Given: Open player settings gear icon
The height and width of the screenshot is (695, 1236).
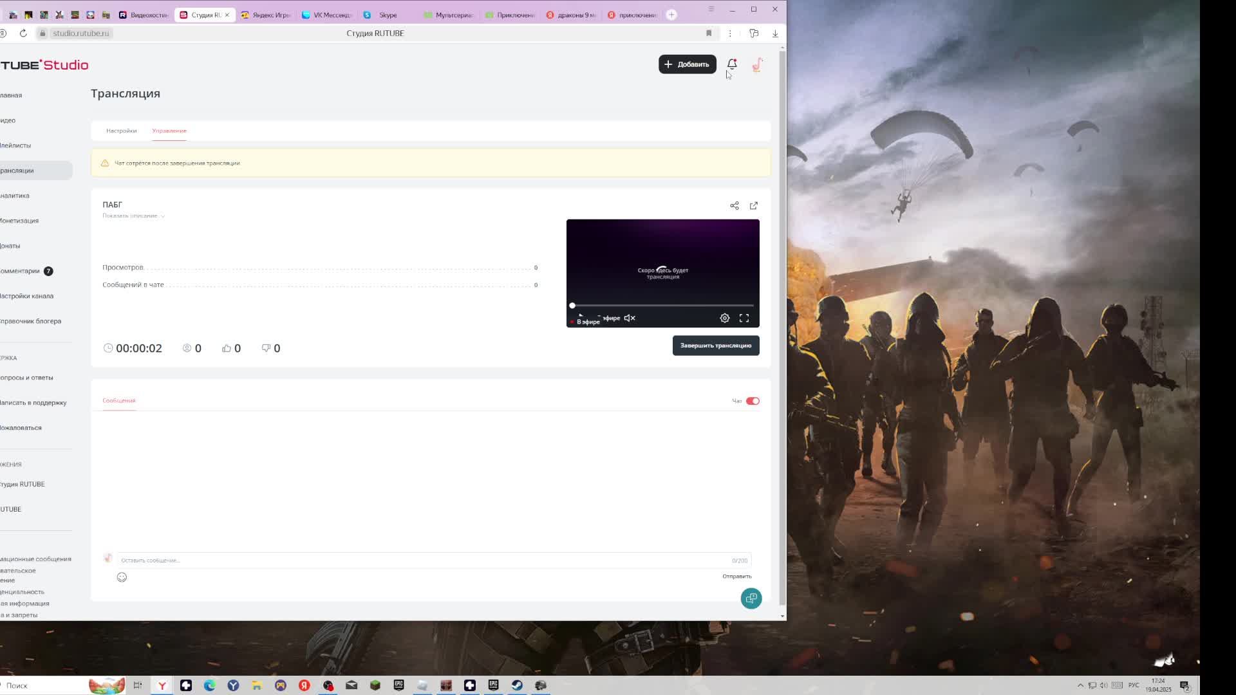Looking at the screenshot, I should point(725,318).
